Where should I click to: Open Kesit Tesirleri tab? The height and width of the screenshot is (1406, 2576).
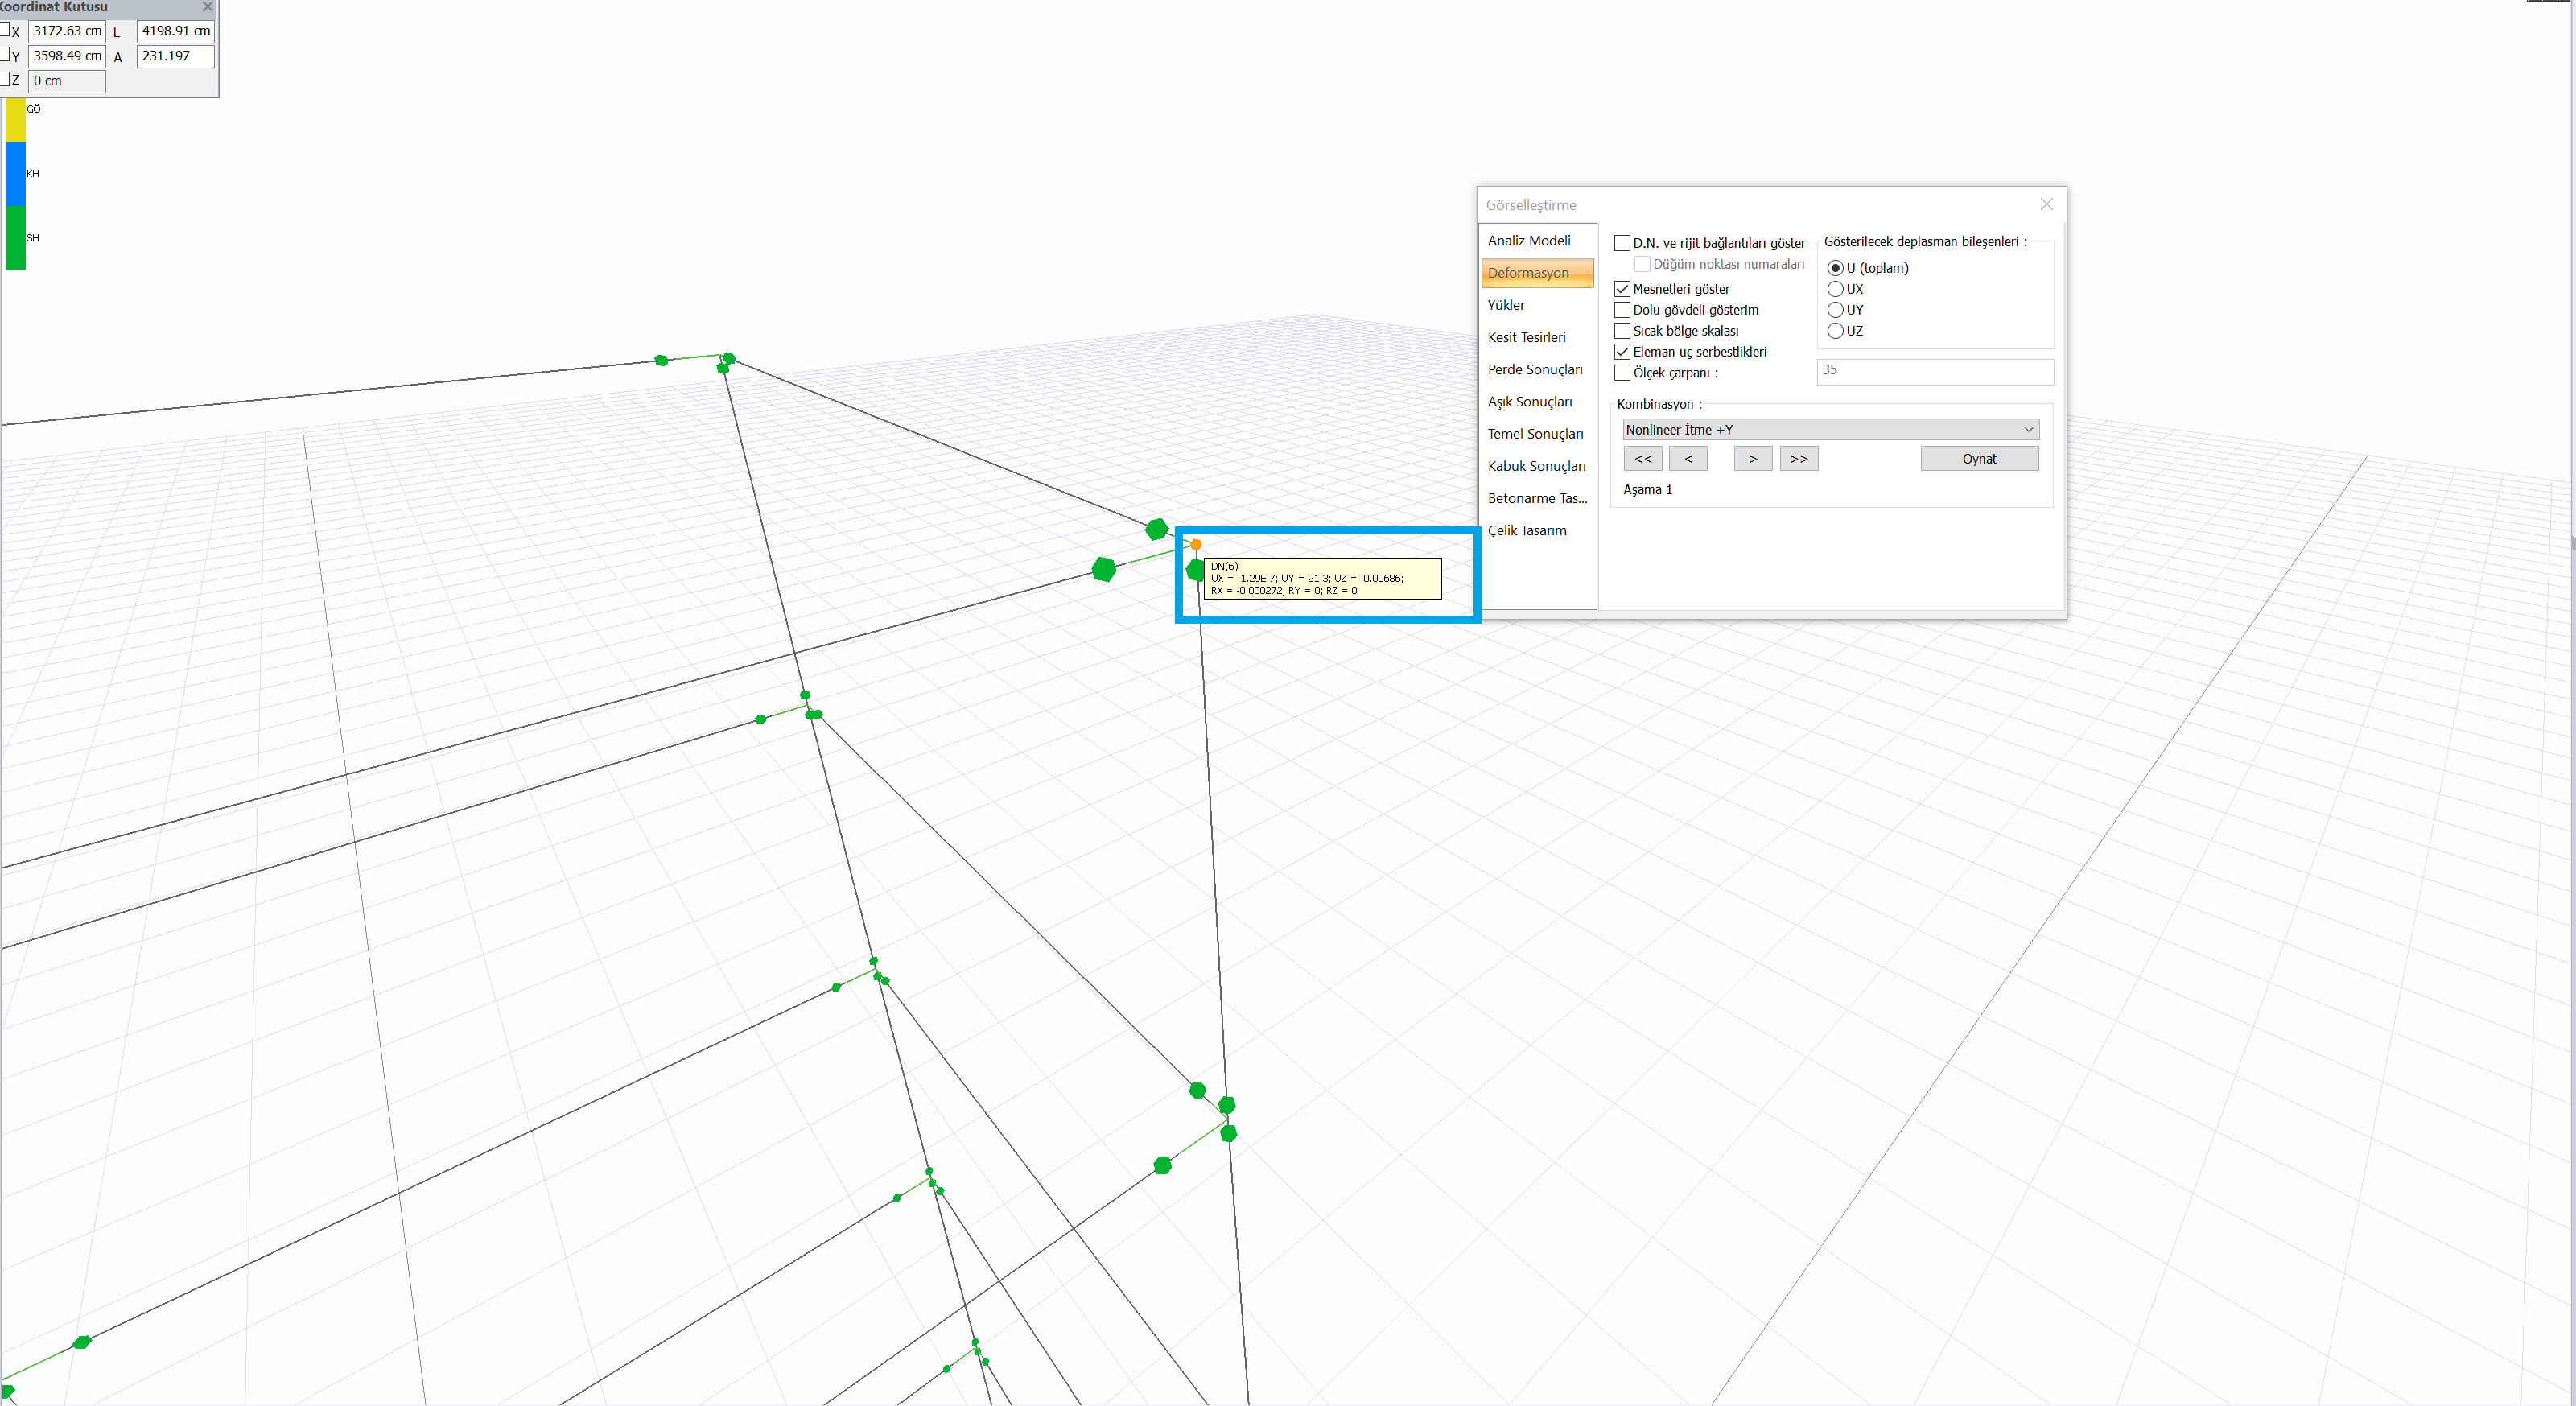click(x=1526, y=337)
